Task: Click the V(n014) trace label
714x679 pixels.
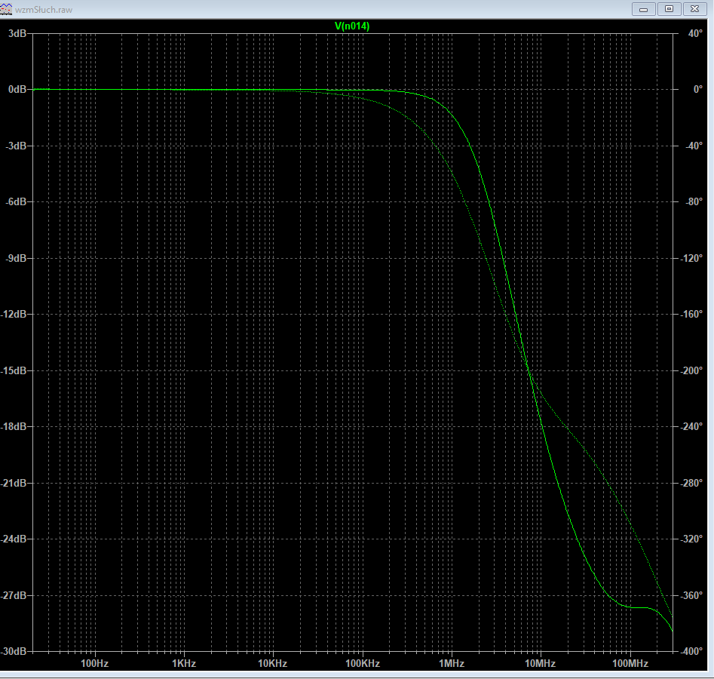Action: pos(352,26)
